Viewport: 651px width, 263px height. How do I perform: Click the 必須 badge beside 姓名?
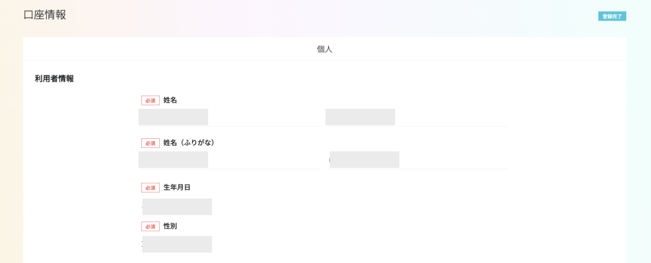pyautogui.click(x=150, y=101)
